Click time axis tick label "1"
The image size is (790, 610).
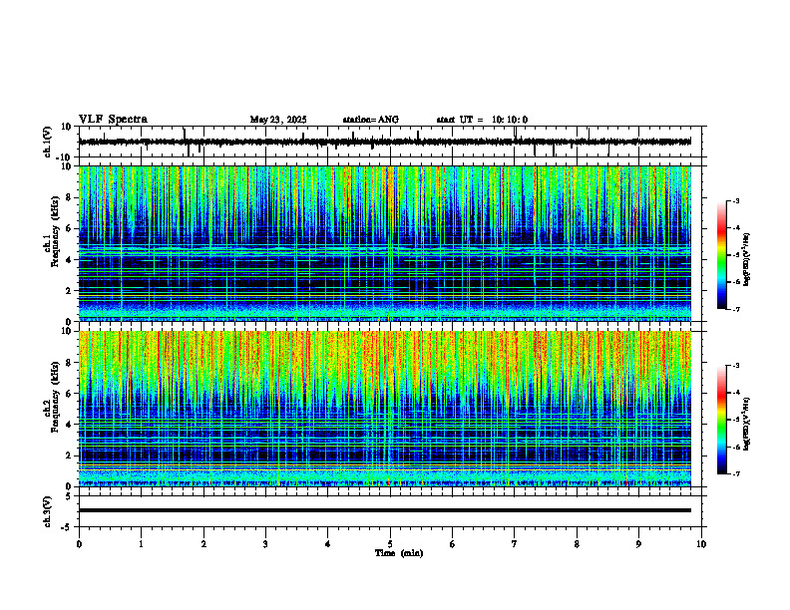point(141,544)
